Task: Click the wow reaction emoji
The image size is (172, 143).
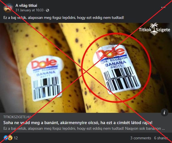Action: (x=10, y=138)
